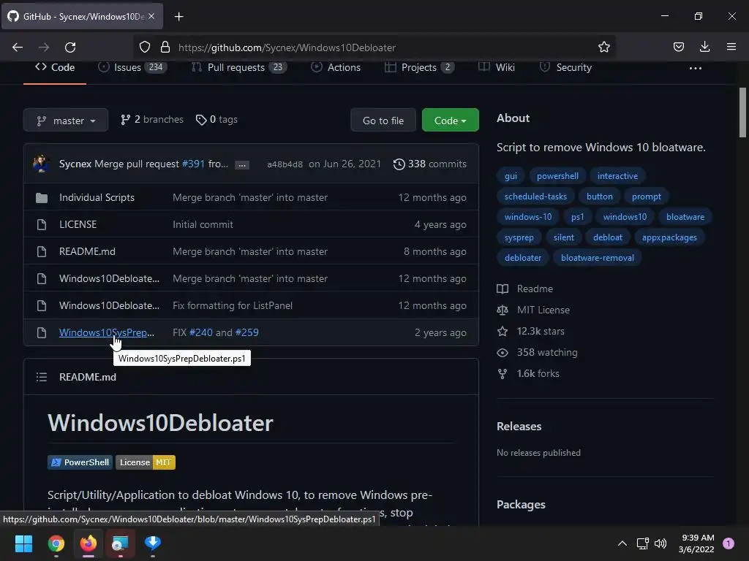This screenshot has width=749, height=561.
Task: Open issue #259 link
Action: tap(247, 332)
